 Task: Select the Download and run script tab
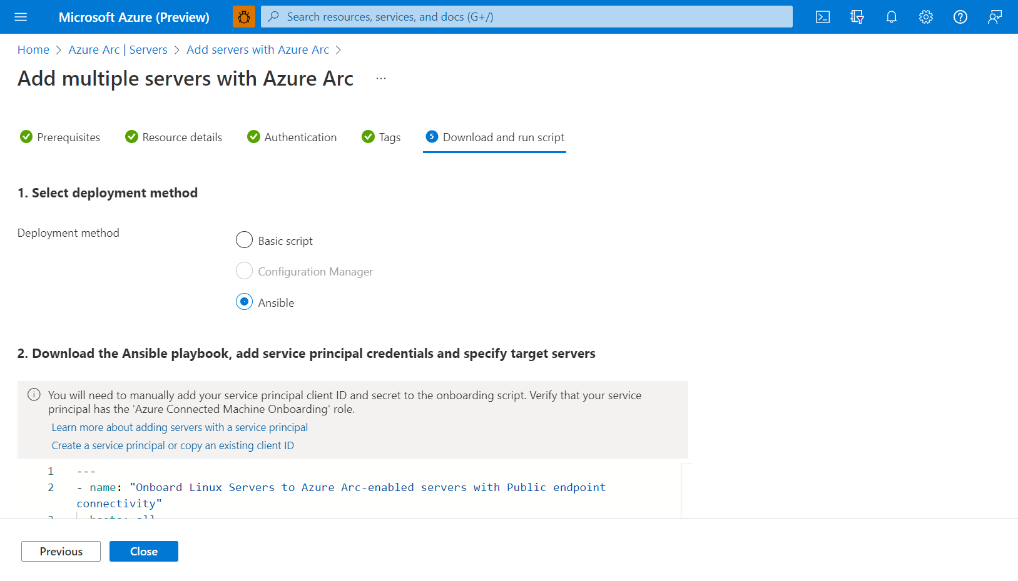(x=494, y=137)
